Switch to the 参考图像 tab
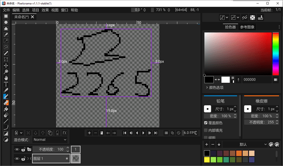 (247, 27)
